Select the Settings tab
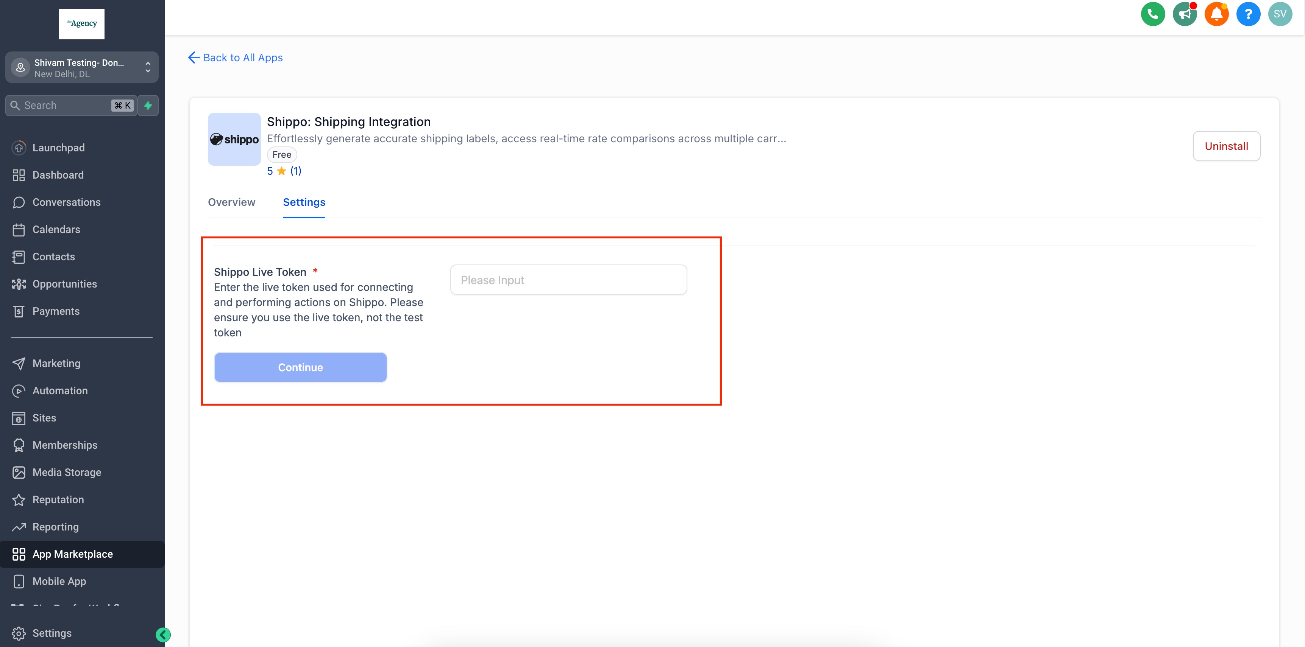 tap(304, 202)
